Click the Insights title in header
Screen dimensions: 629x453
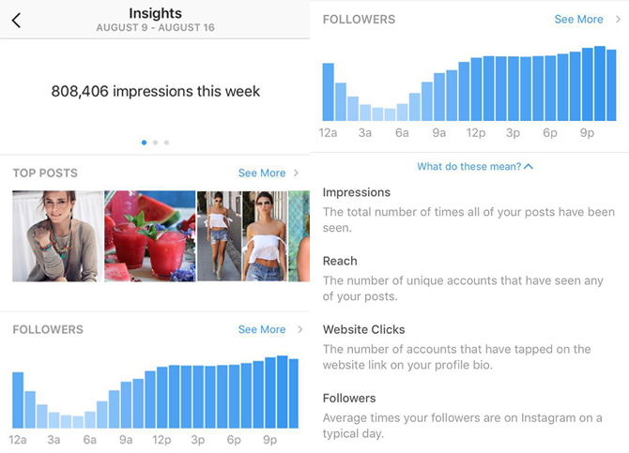pos(155,13)
